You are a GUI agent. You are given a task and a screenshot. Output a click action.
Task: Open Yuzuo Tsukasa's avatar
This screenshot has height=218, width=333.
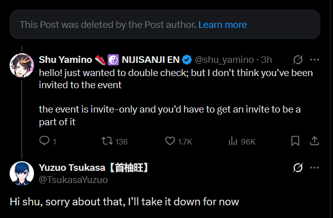pyautogui.click(x=22, y=173)
